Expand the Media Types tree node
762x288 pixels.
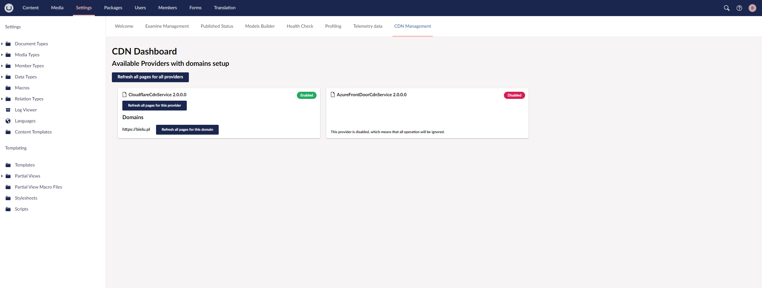point(2,55)
